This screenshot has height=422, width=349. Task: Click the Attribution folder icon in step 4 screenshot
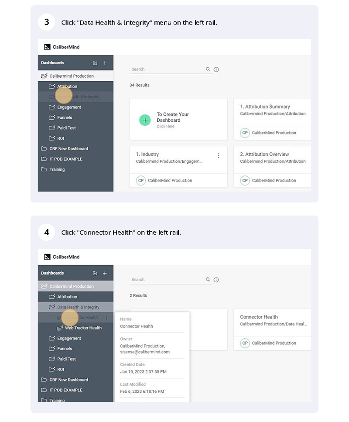52,297
